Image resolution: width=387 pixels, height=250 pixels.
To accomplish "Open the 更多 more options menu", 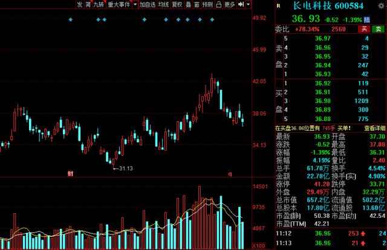I will pos(230,4).
